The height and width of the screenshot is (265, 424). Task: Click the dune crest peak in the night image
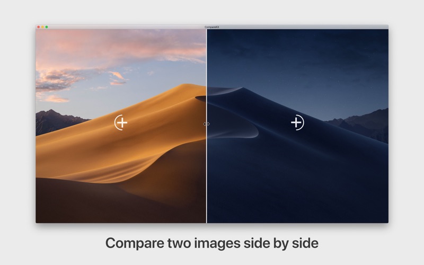242,89
